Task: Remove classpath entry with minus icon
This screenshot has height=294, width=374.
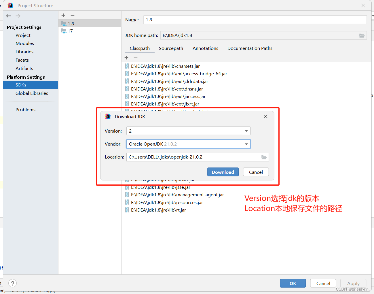Action: pos(136,58)
